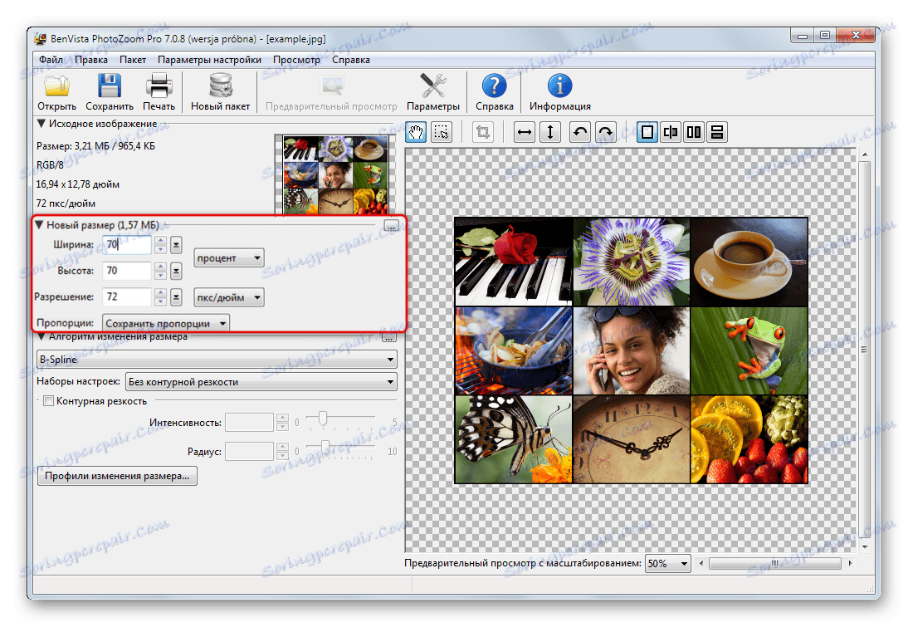The image size is (908, 627).
Task: Open the Просмотр menu
Action: 296,60
